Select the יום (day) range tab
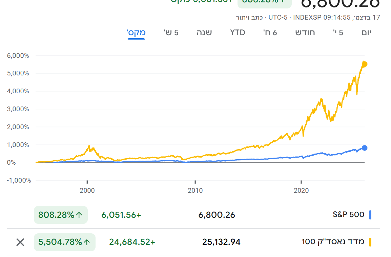The height and width of the screenshot is (257, 391). tap(366, 32)
